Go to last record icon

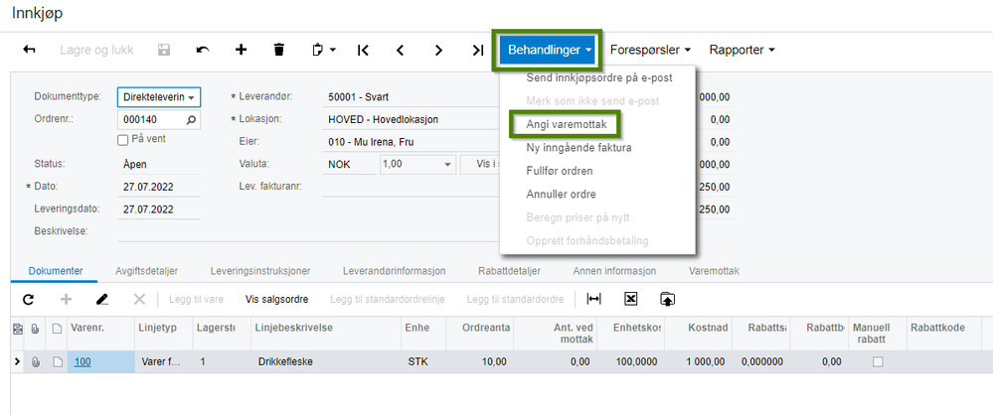(478, 50)
